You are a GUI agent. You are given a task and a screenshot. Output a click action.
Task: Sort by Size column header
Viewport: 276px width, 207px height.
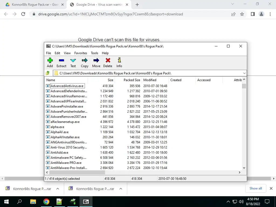coord(101,80)
